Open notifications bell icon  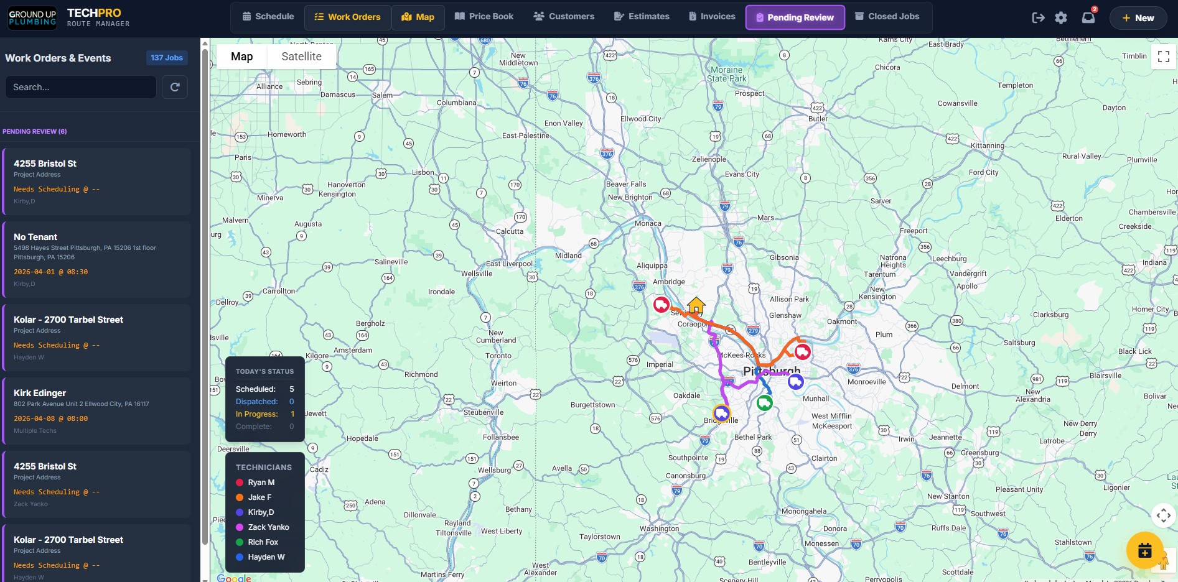1088,17
